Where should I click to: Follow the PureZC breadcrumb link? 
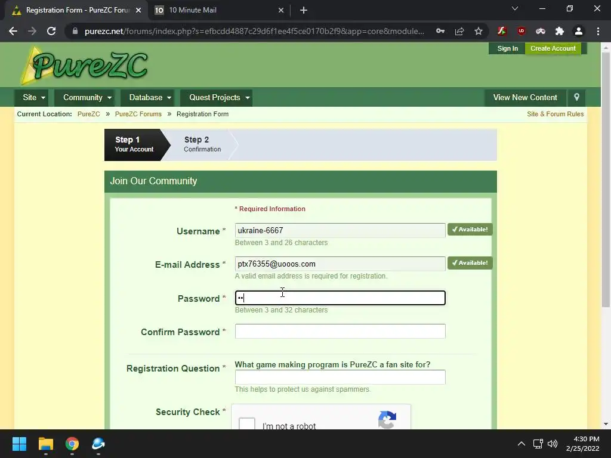pyautogui.click(x=88, y=114)
